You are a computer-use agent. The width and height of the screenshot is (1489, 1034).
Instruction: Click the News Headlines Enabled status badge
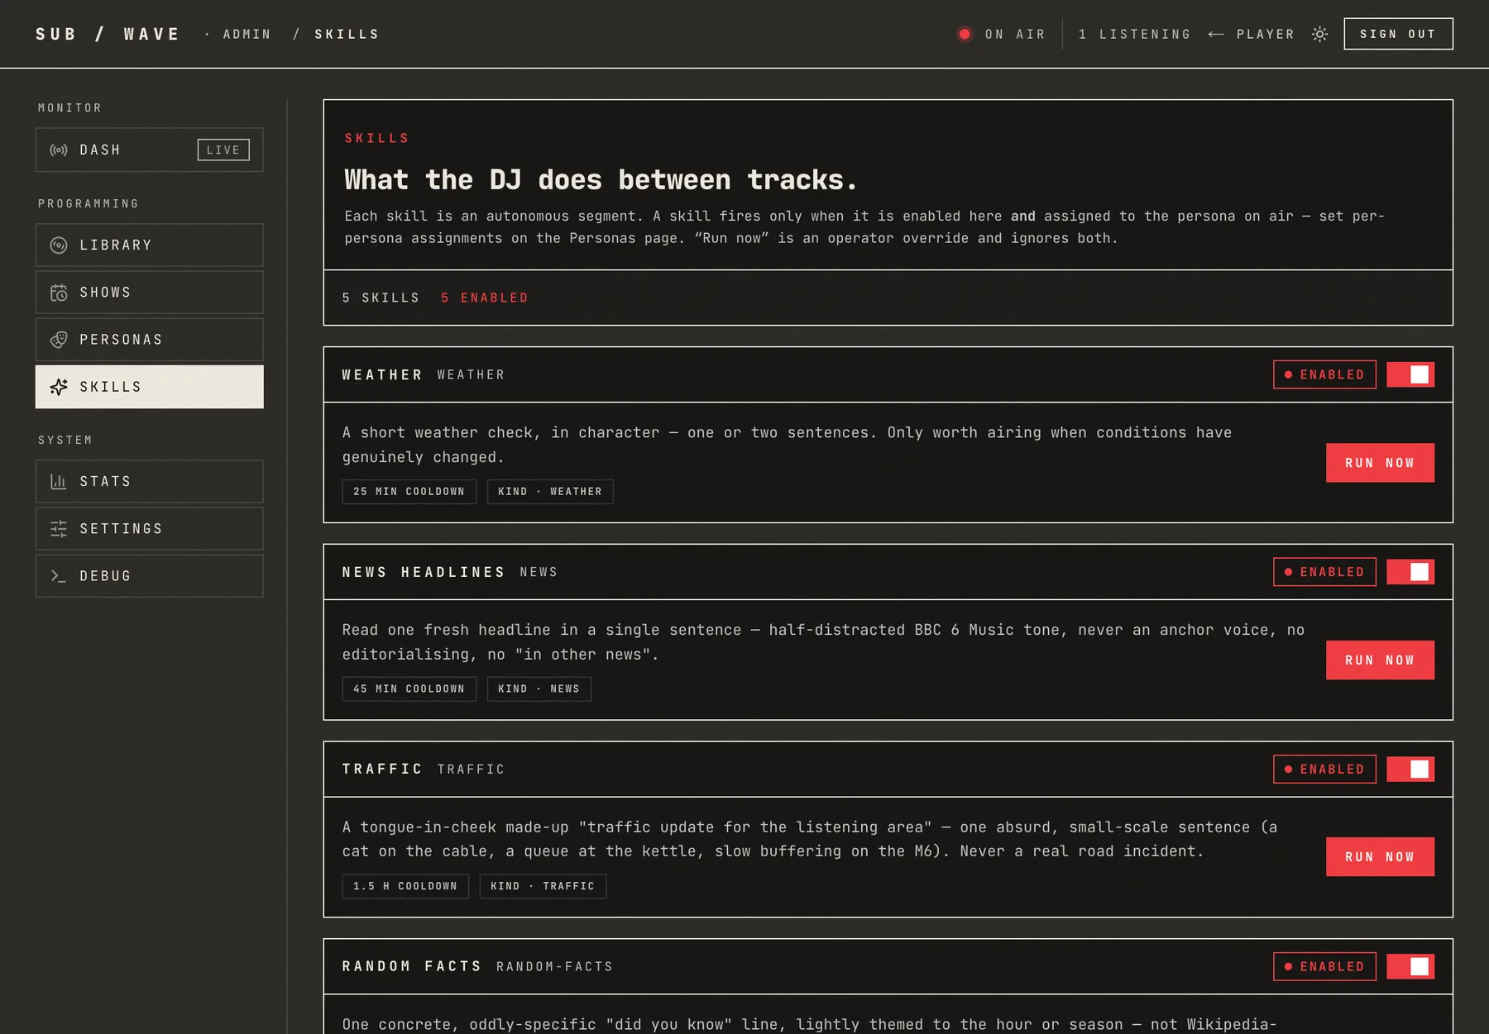[1324, 572]
